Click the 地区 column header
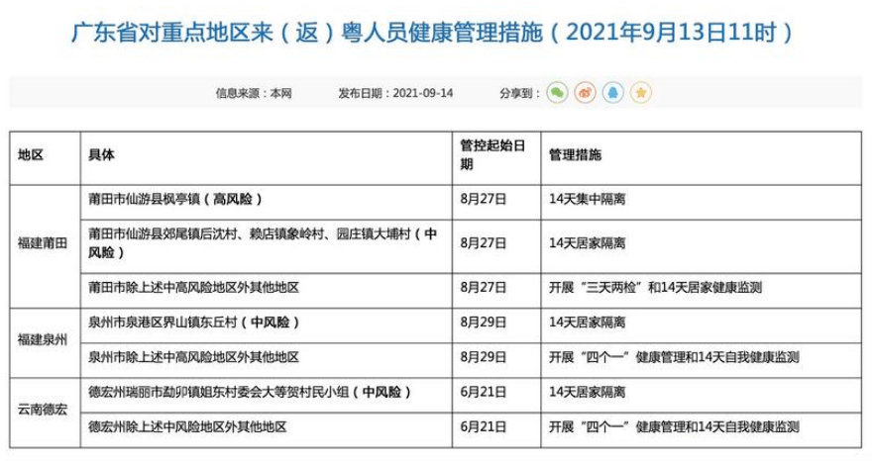Viewport: 874px width, 461px height. coord(31,156)
